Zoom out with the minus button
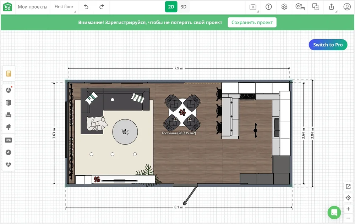The height and width of the screenshot is (224, 355). tap(348, 218)
